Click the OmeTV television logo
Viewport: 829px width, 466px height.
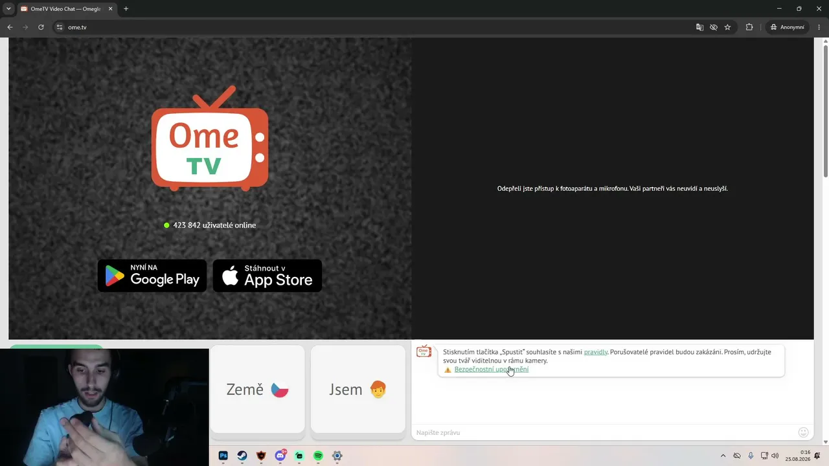click(210, 139)
